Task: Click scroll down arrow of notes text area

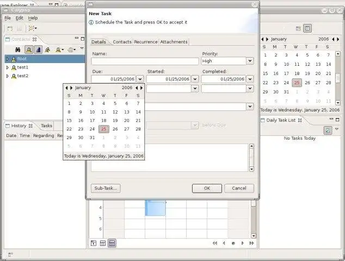Action: [x=251, y=169]
